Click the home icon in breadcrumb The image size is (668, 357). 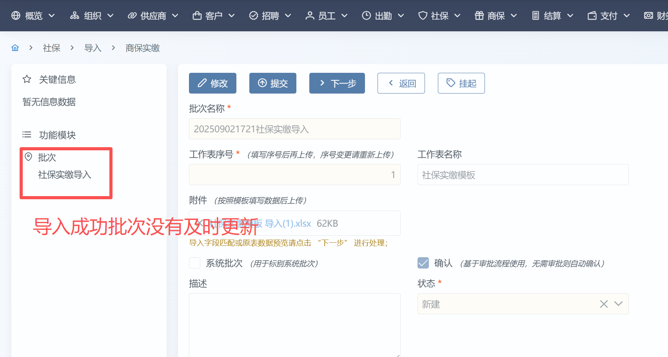pos(15,48)
